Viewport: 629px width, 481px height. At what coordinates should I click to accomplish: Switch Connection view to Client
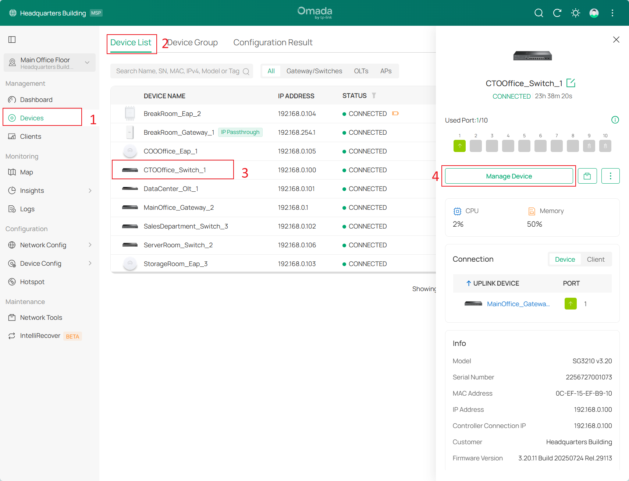point(595,259)
